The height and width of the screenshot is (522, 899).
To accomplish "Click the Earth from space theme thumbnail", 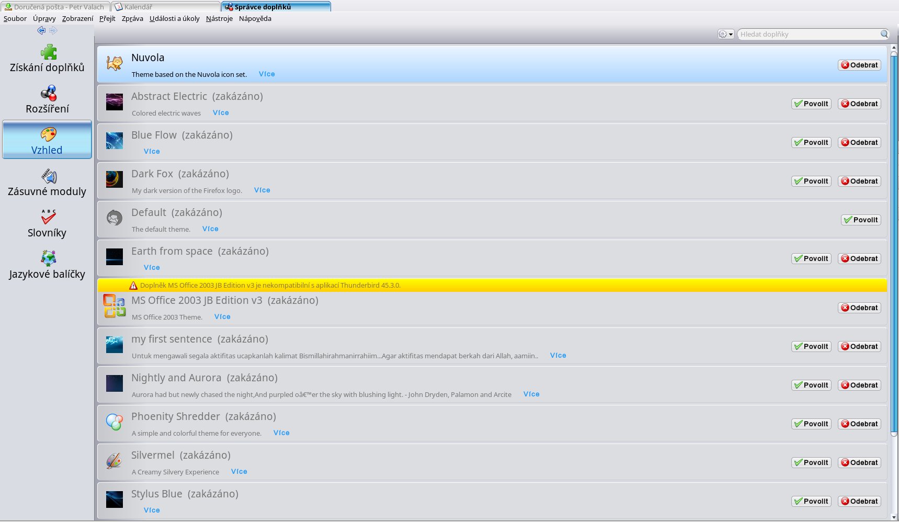I will coord(115,256).
